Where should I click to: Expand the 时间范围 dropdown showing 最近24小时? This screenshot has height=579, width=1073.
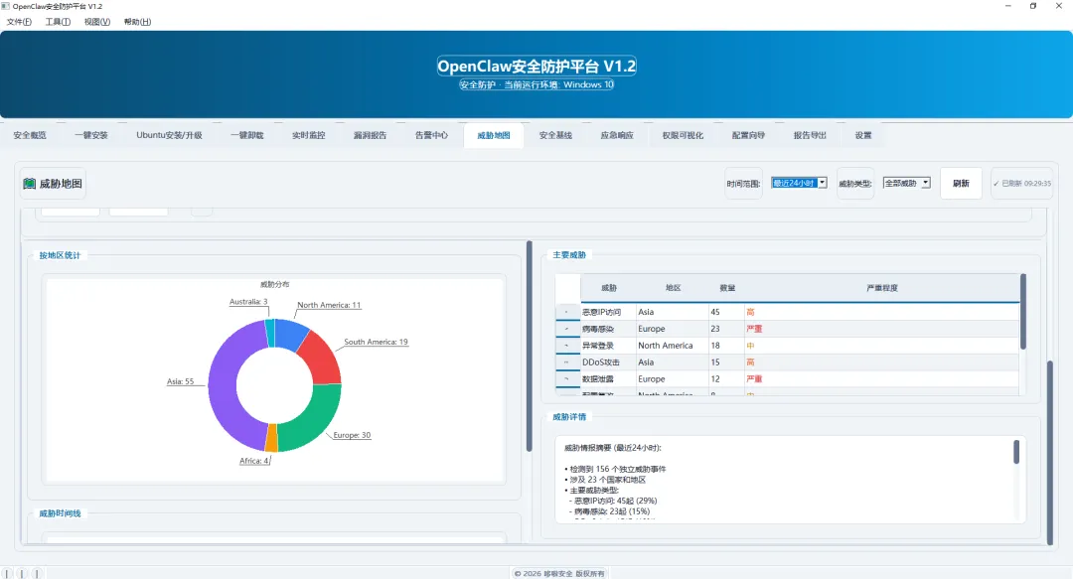(x=799, y=183)
